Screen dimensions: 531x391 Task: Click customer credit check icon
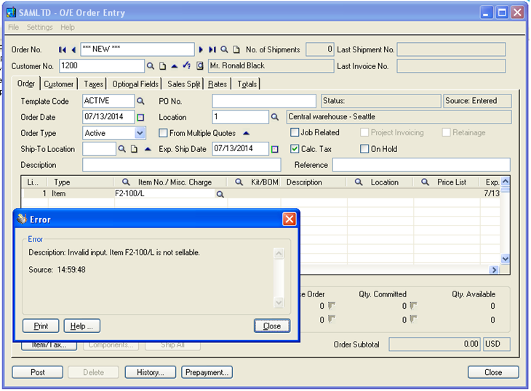[187, 65]
